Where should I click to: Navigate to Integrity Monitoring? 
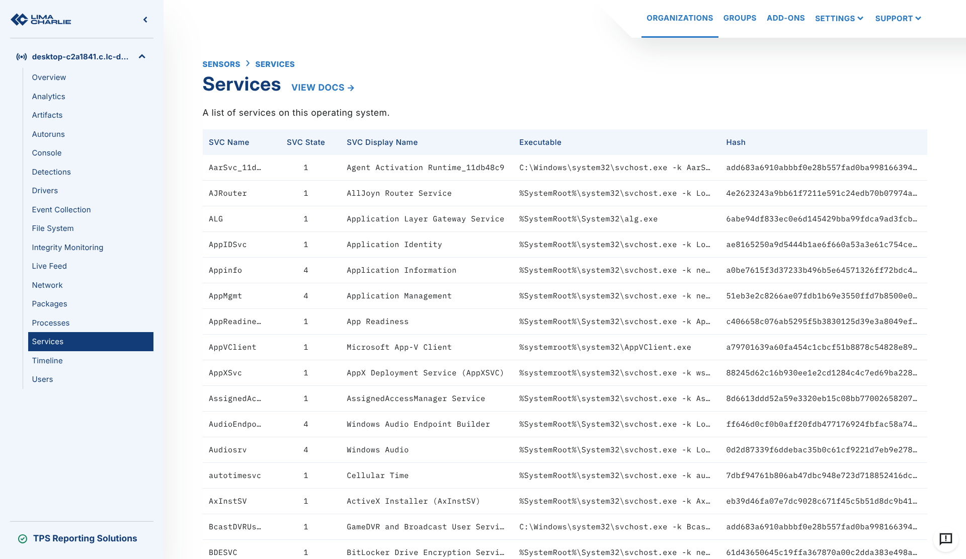pyautogui.click(x=67, y=248)
